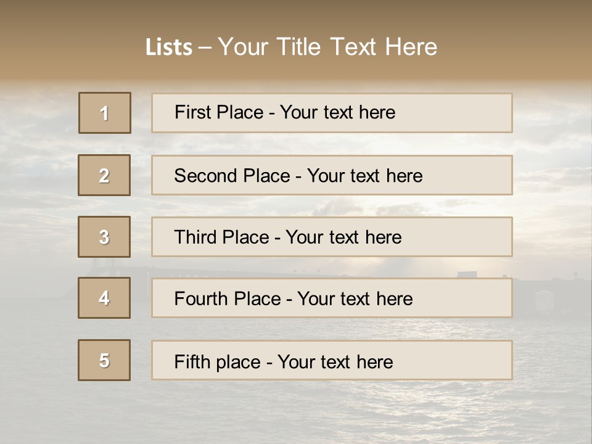This screenshot has height=444, width=592.
Task: Select the Fifth place text box
Action: click(x=332, y=360)
